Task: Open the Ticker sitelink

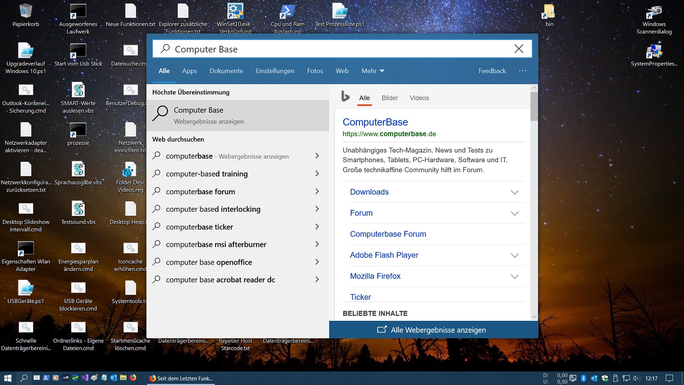Action: [360, 297]
